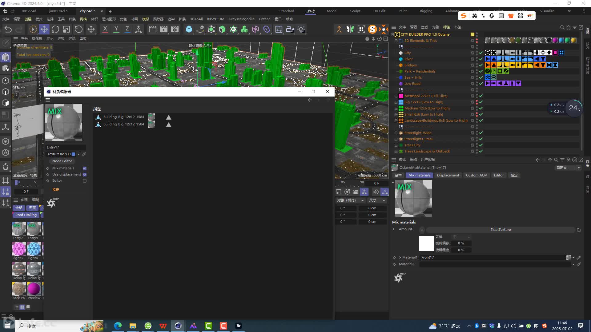
Task: Toggle checkmark on Streetlight_Wide object
Action: coord(481,133)
